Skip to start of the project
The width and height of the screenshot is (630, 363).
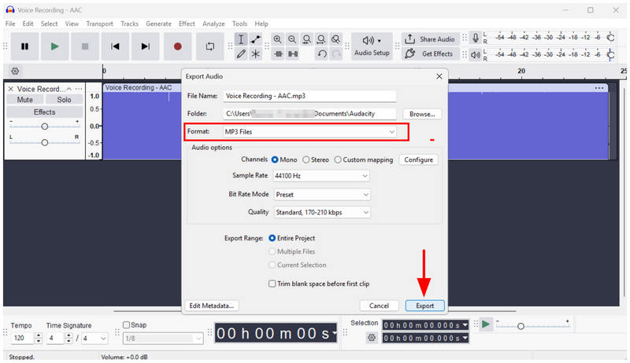[115, 46]
